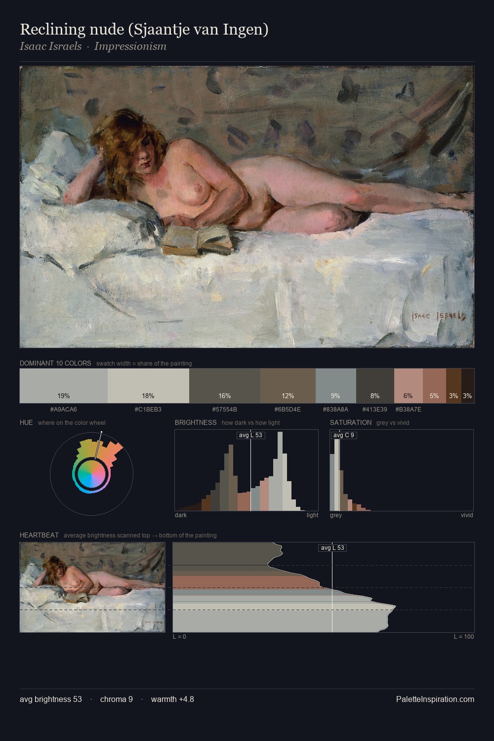Click the 'BRIGHTNESS' section heading
The height and width of the screenshot is (741, 494).
[x=196, y=422]
